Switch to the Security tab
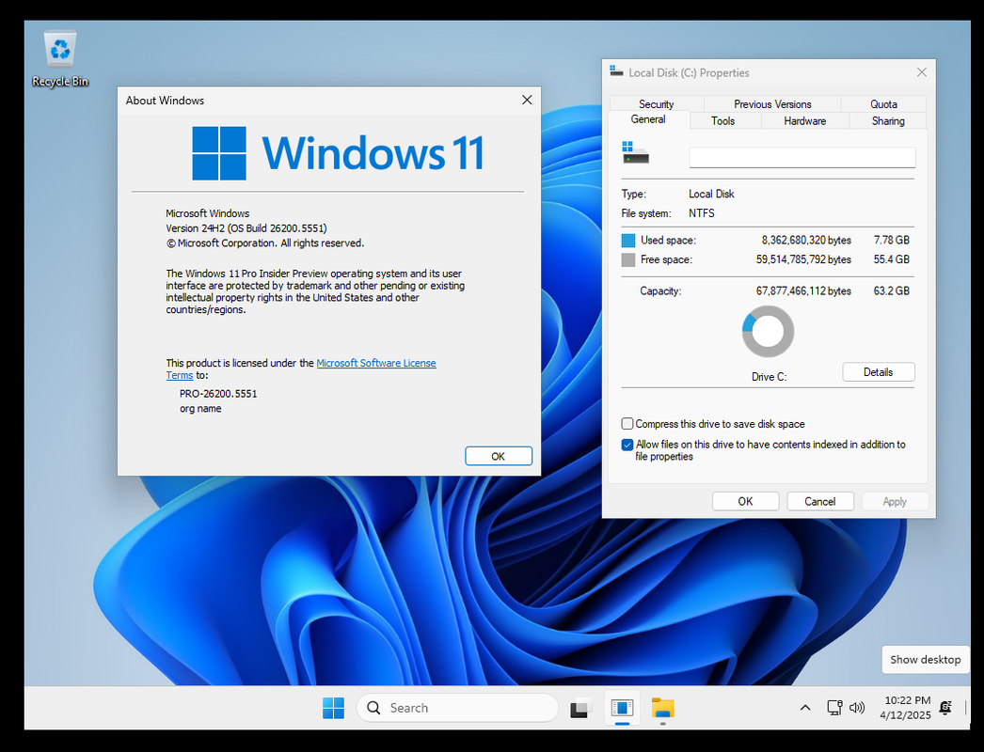The image size is (984, 752). [x=656, y=104]
